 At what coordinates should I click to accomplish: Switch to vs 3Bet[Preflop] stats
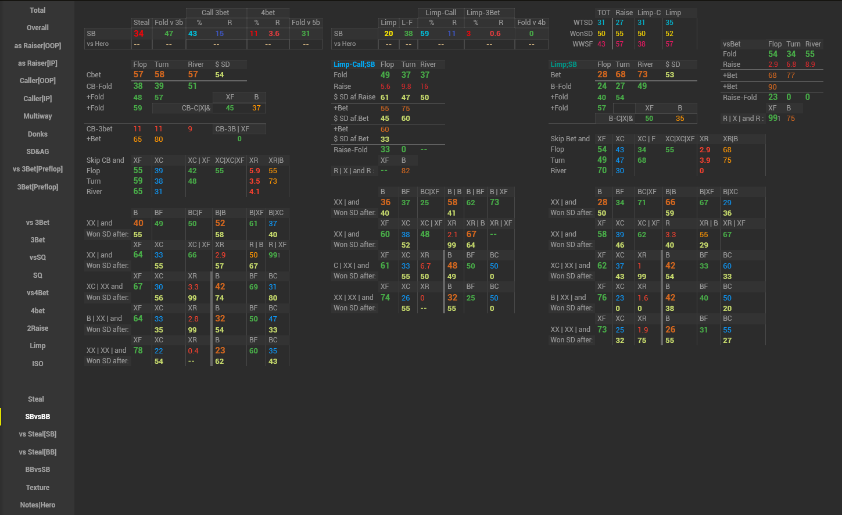click(x=37, y=169)
